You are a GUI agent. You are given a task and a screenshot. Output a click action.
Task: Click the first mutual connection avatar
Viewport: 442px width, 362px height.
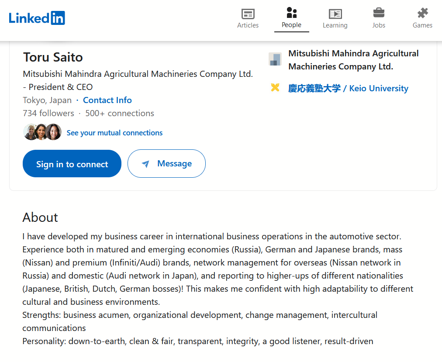[x=30, y=132]
